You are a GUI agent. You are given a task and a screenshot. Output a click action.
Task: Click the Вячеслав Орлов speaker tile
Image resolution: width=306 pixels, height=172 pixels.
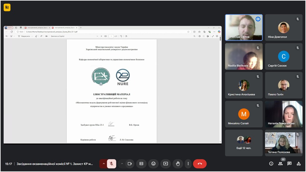pyautogui.click(x=244, y=27)
